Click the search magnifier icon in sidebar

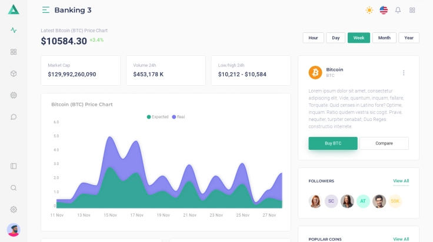coord(14,188)
